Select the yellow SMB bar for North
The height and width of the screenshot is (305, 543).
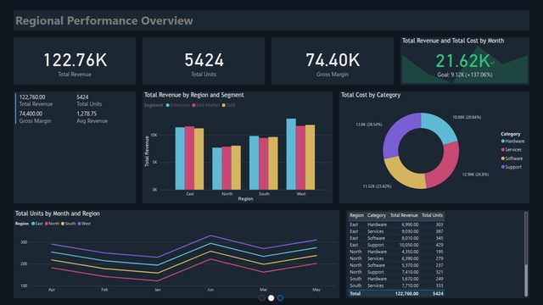pos(236,168)
